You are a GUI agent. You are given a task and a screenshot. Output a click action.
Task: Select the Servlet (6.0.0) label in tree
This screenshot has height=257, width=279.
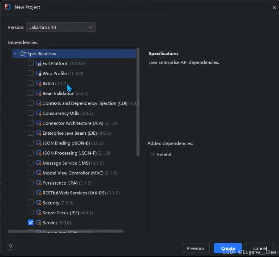click(x=57, y=223)
